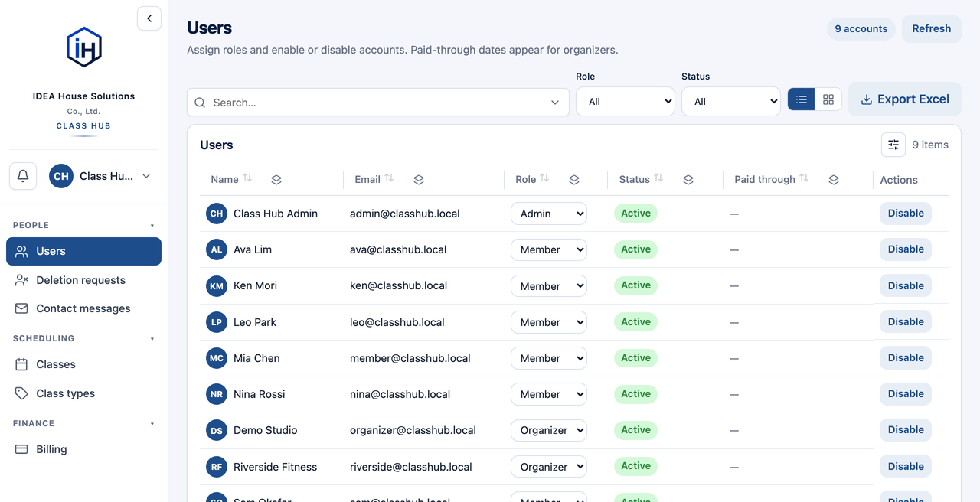Open Billing page
This screenshot has height=502, width=980.
(x=83, y=449)
